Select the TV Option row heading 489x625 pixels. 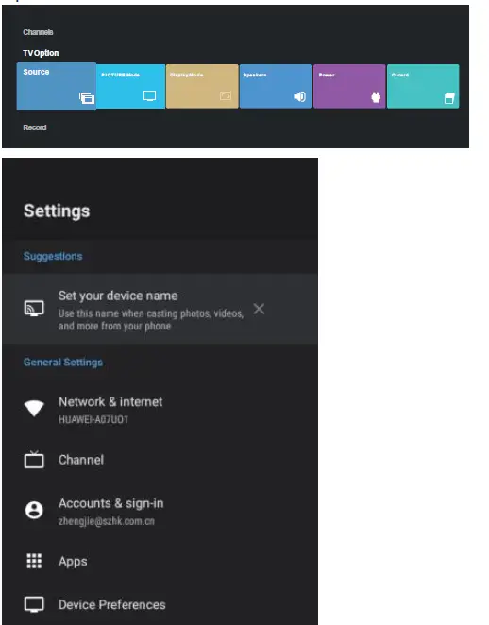(x=41, y=53)
